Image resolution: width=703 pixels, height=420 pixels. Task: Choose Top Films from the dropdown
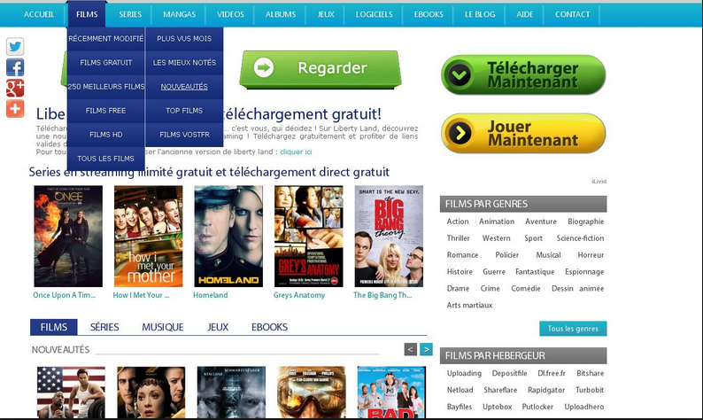coord(184,111)
